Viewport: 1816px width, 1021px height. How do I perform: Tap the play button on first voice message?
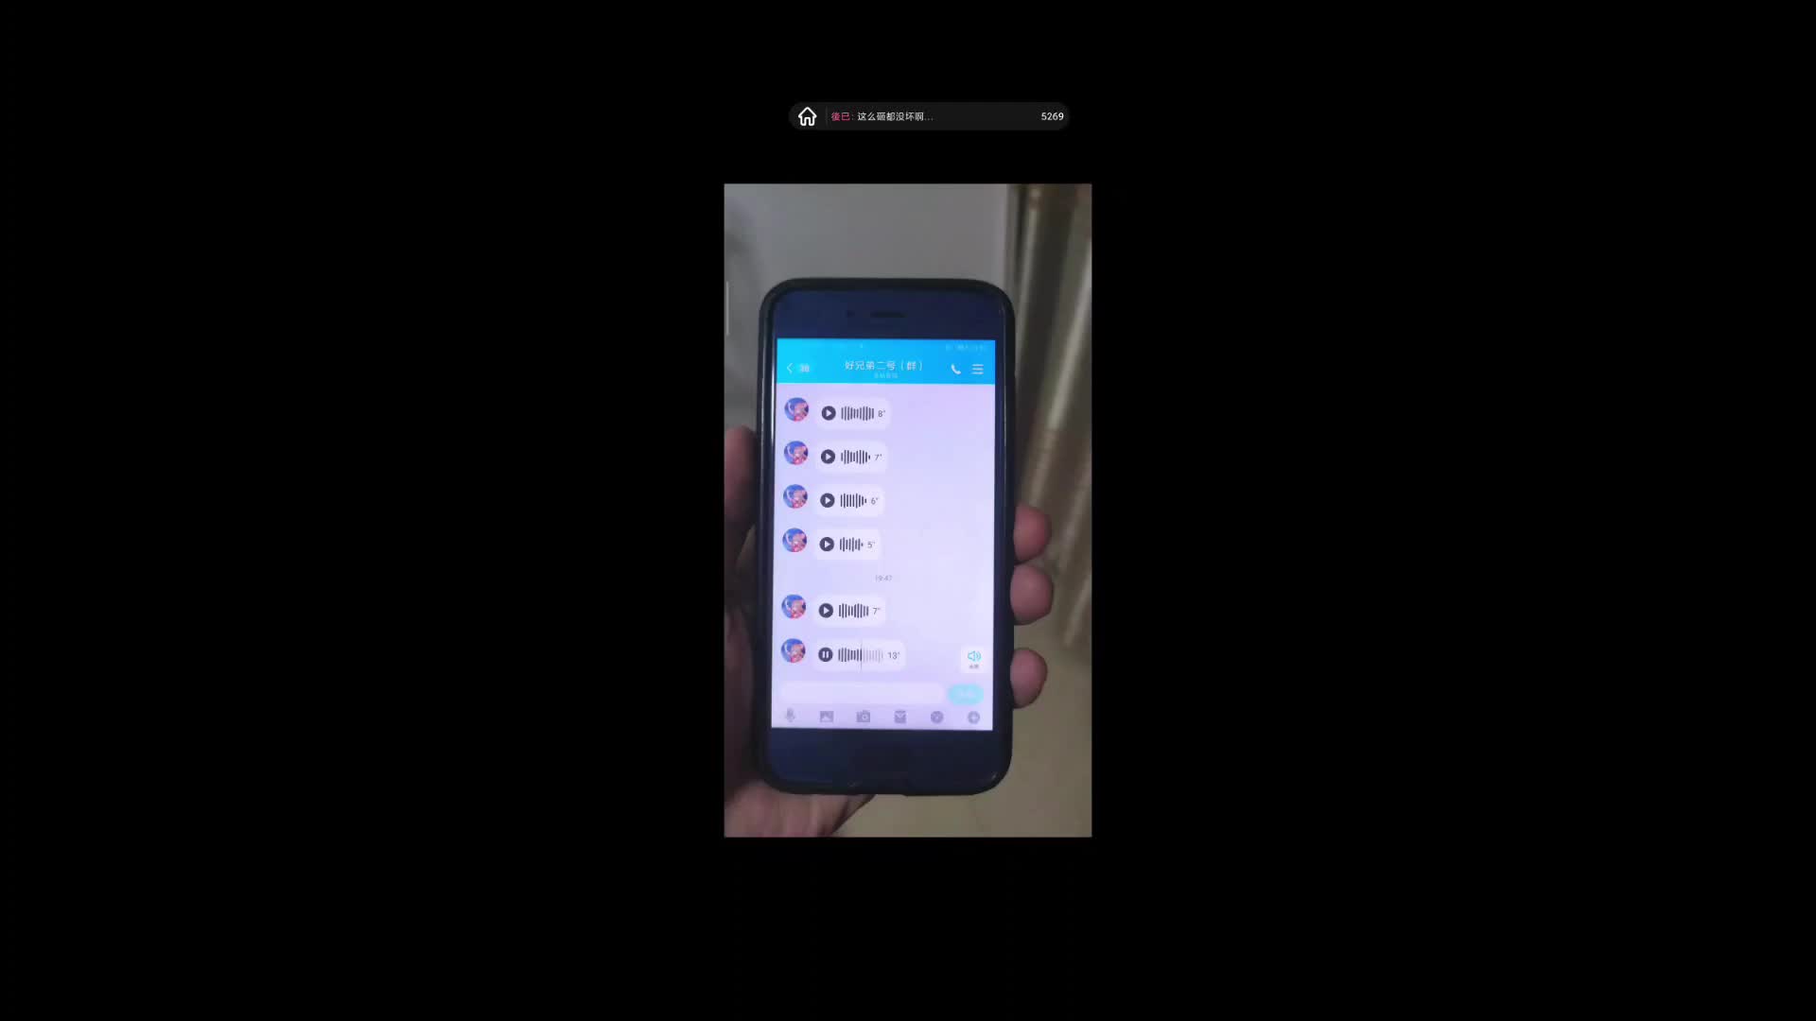827,411
